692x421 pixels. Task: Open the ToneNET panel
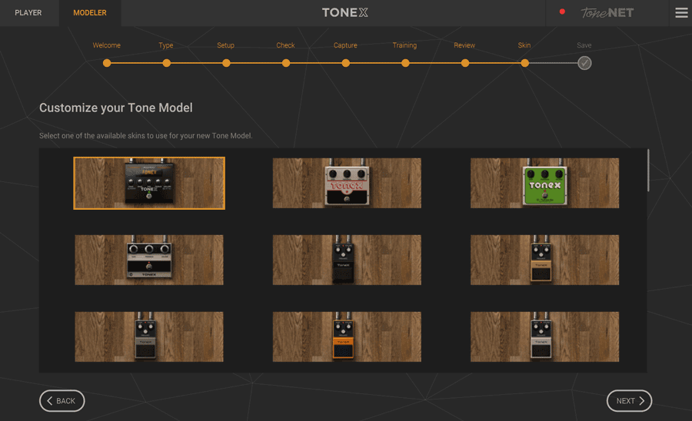tap(607, 13)
